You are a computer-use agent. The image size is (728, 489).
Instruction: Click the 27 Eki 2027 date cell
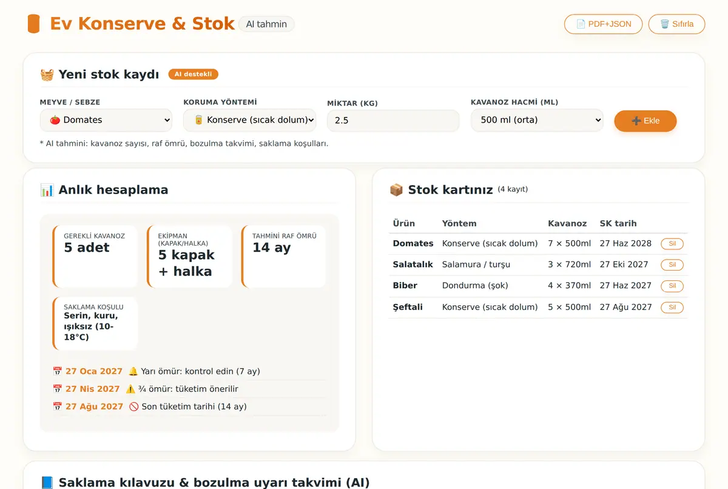(x=624, y=265)
